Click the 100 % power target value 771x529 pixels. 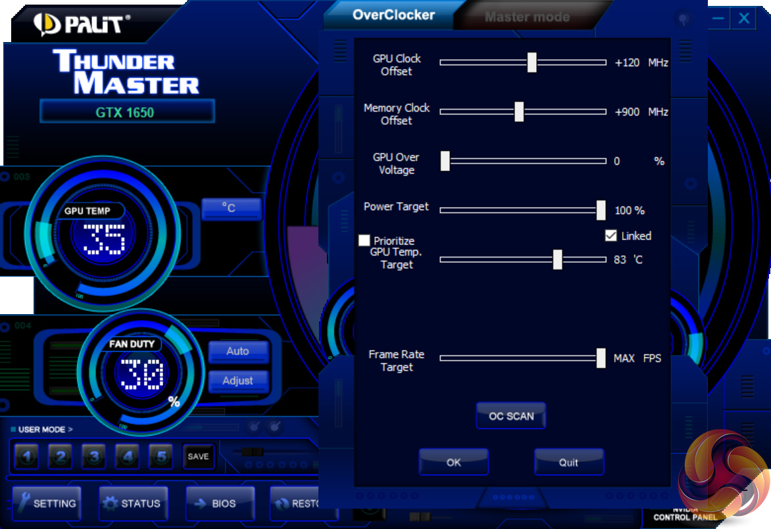pyautogui.click(x=630, y=211)
